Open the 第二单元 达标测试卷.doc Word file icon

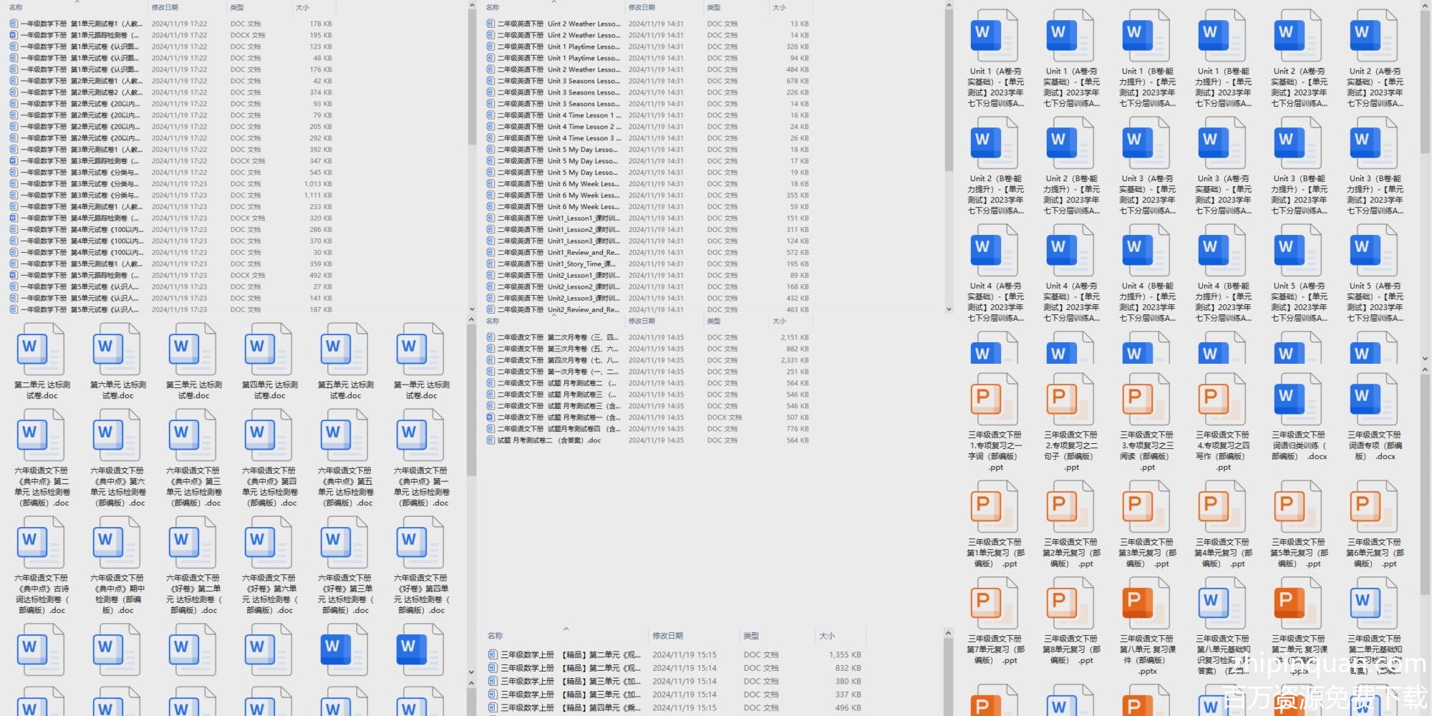tap(42, 349)
